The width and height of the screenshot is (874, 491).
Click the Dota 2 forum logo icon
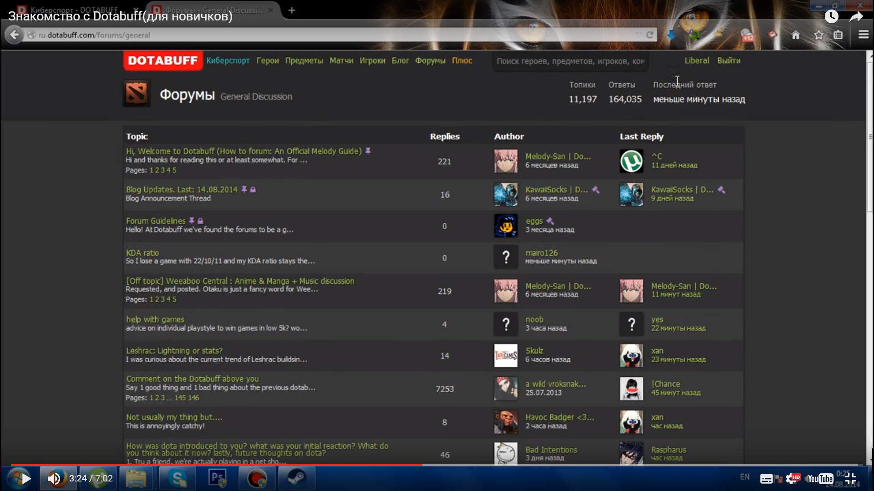point(137,93)
